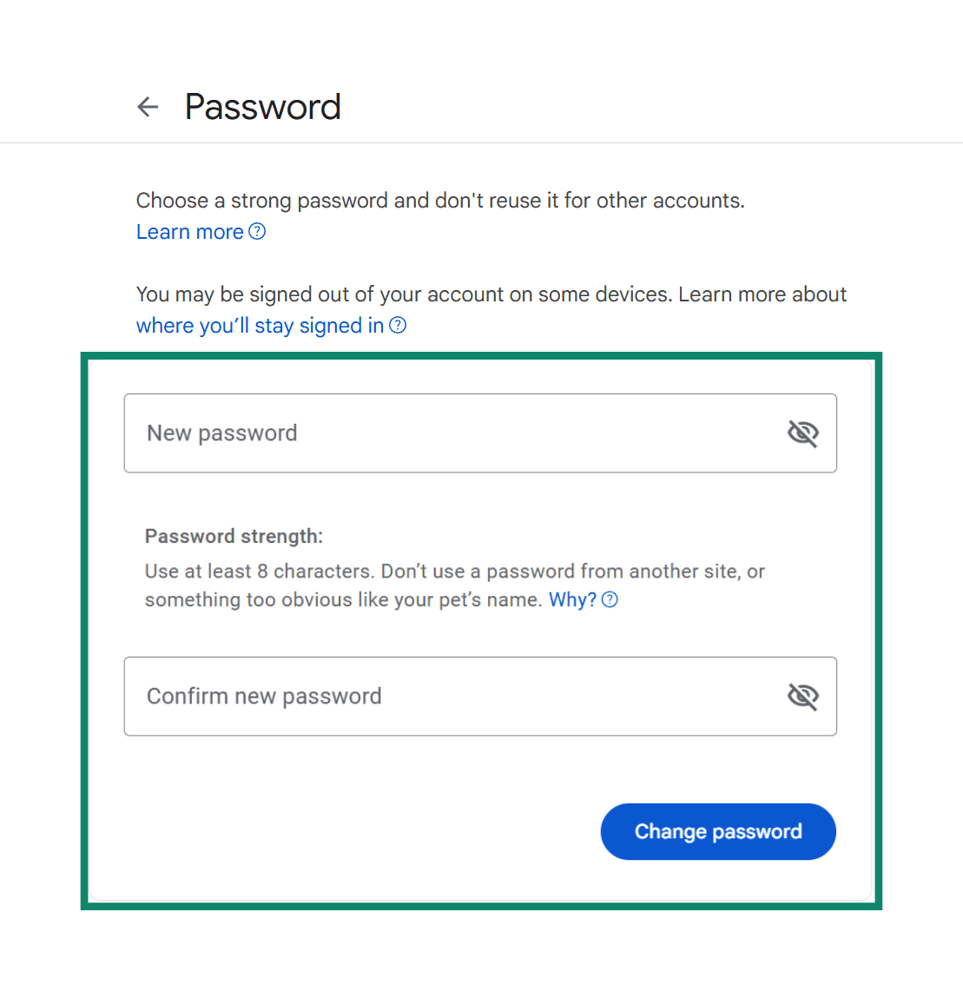The image size is (963, 998).
Task: Open the Learn more link
Action: pos(189,231)
